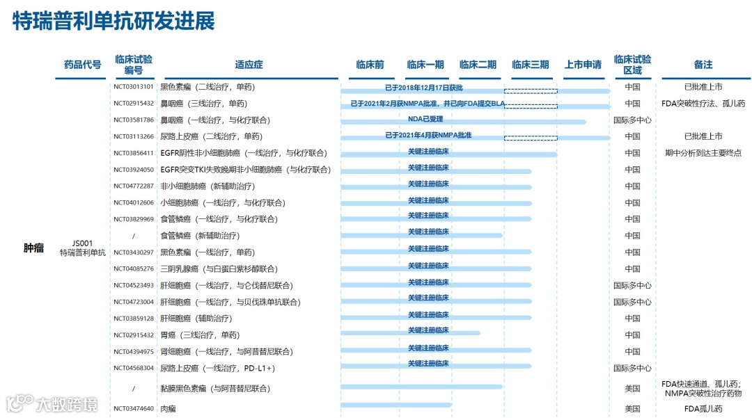Click indication 尿路上皮癌（二线治疗，单药）
This screenshot has height=418, width=752.
click(x=212, y=136)
